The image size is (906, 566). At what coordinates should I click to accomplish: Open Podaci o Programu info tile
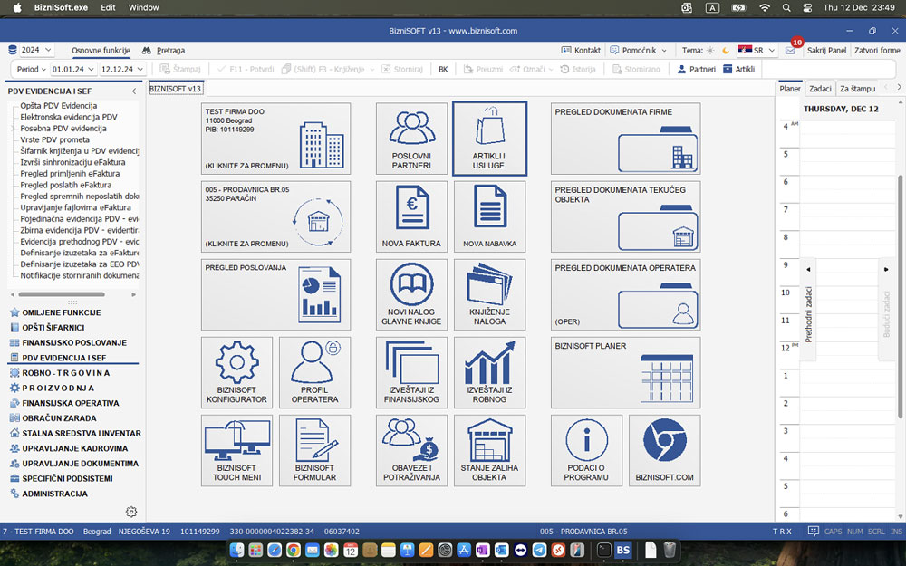[586, 451]
